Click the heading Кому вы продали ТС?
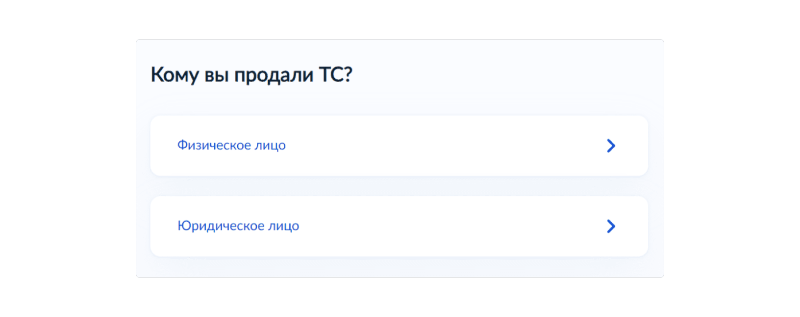Screen dimensions: 800x317 [251, 75]
